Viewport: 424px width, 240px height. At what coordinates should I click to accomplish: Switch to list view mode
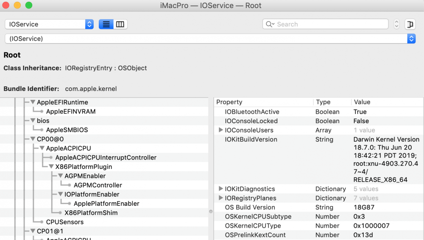106,24
